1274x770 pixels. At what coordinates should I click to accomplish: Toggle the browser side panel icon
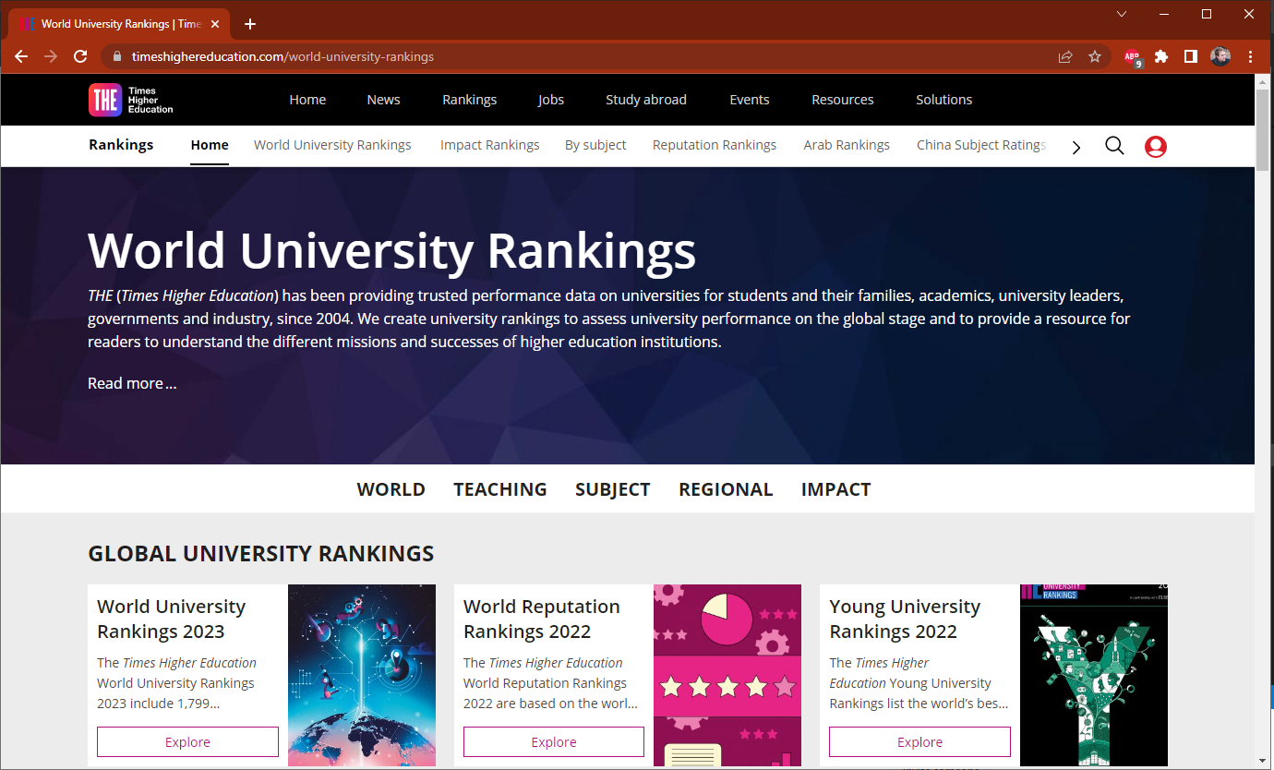[x=1191, y=56]
